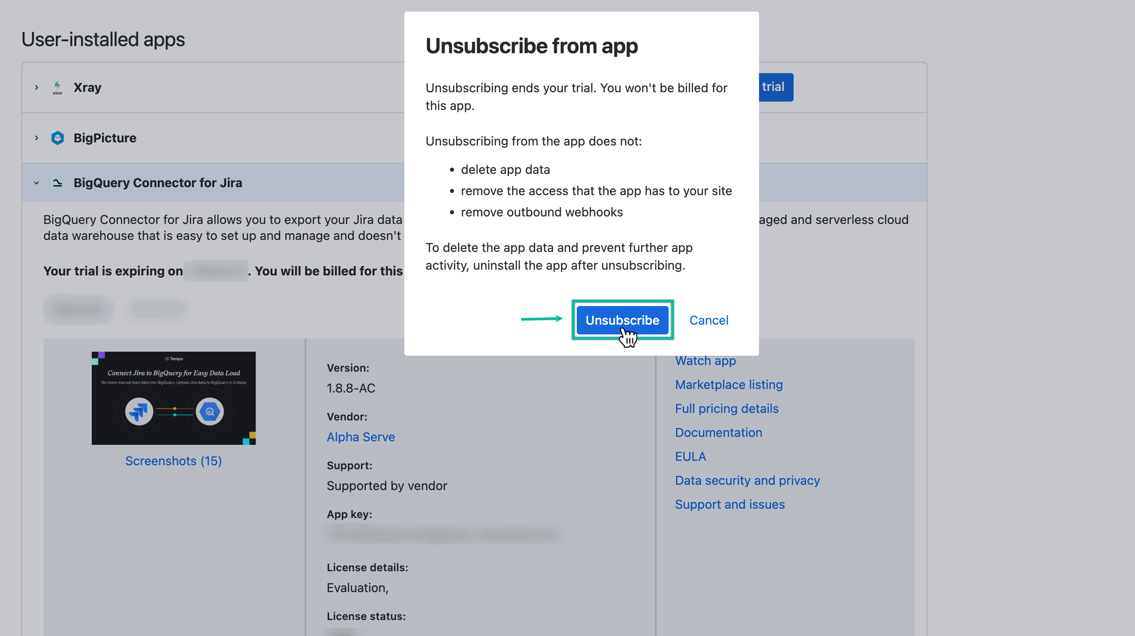The height and width of the screenshot is (636, 1135).
Task: Click the Xray app icon
Action: click(58, 87)
